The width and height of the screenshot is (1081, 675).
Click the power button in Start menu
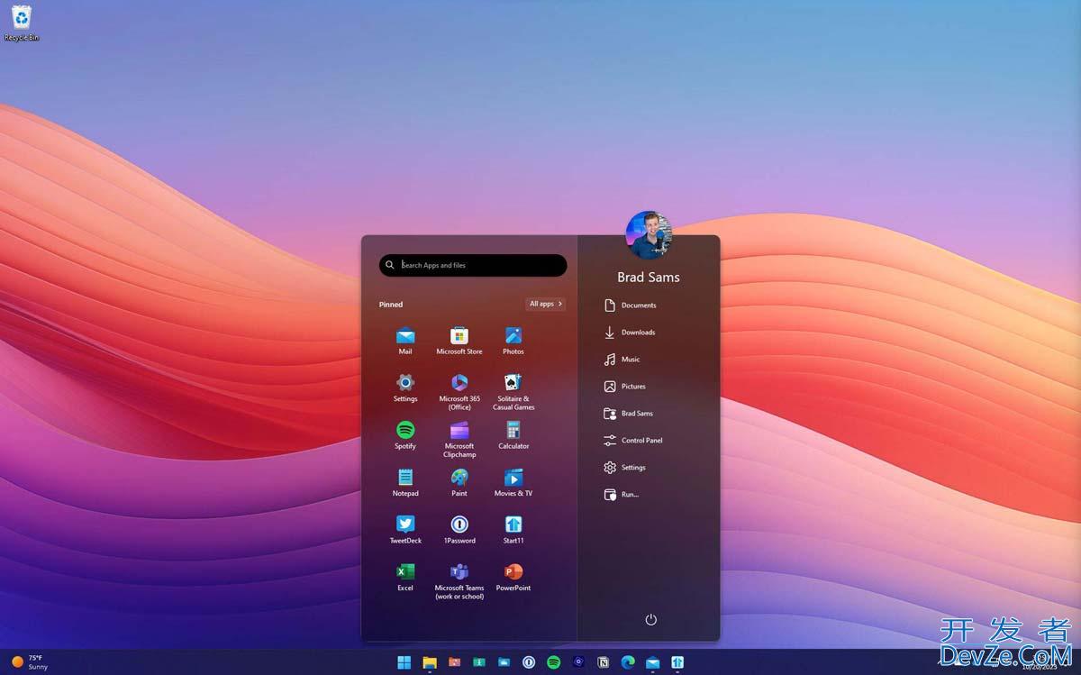coord(651,619)
